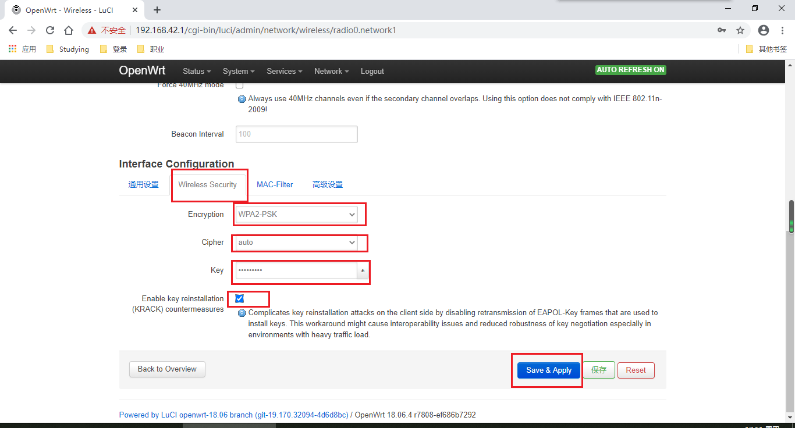Reload the page with refresh icon
Image resolution: width=795 pixels, height=428 pixels.
(x=50, y=30)
